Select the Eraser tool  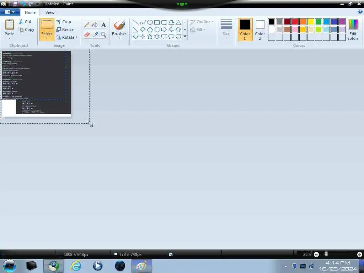tap(87, 34)
